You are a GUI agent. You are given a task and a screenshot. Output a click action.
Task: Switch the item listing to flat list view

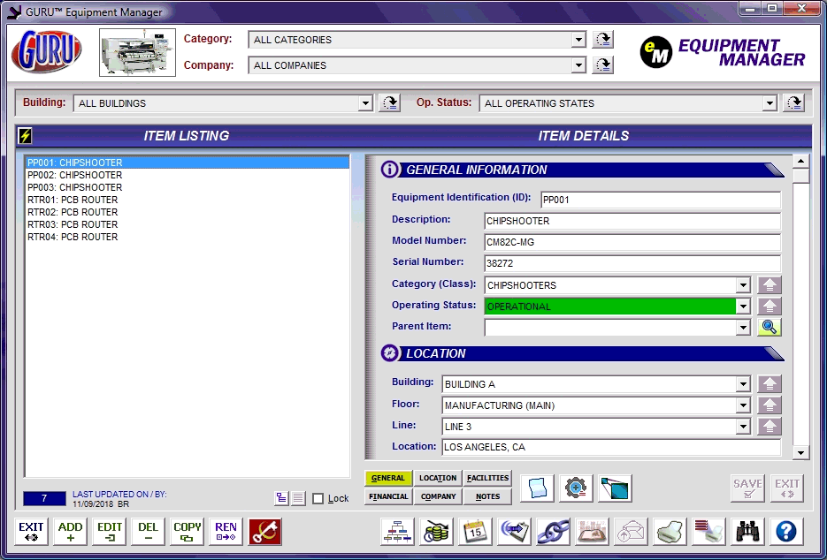pos(299,498)
